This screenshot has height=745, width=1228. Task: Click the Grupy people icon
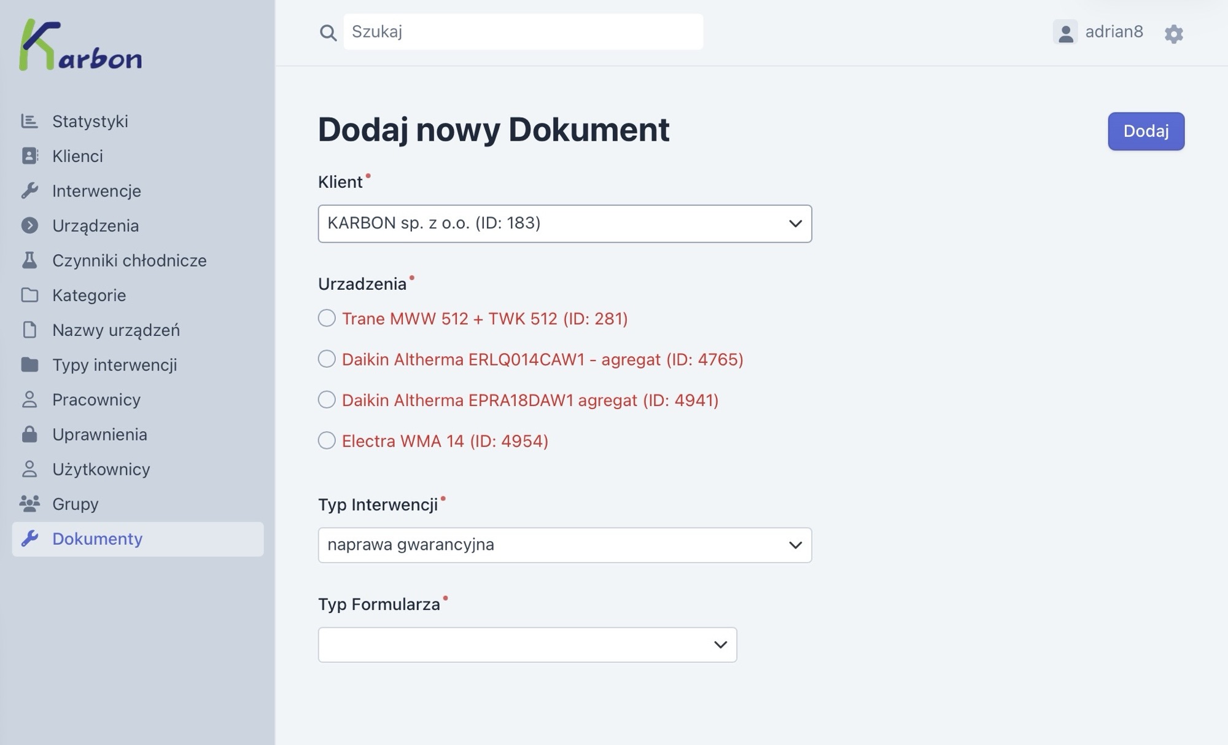click(29, 504)
